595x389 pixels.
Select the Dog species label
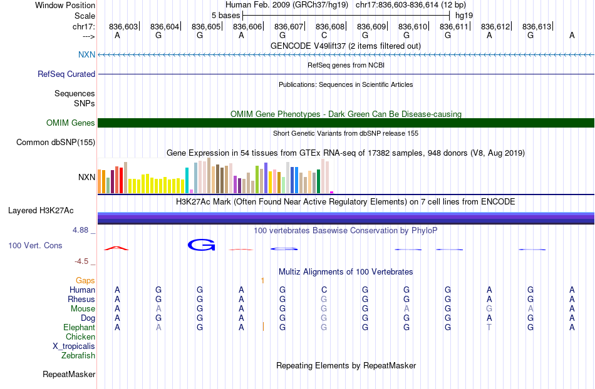[88, 318]
